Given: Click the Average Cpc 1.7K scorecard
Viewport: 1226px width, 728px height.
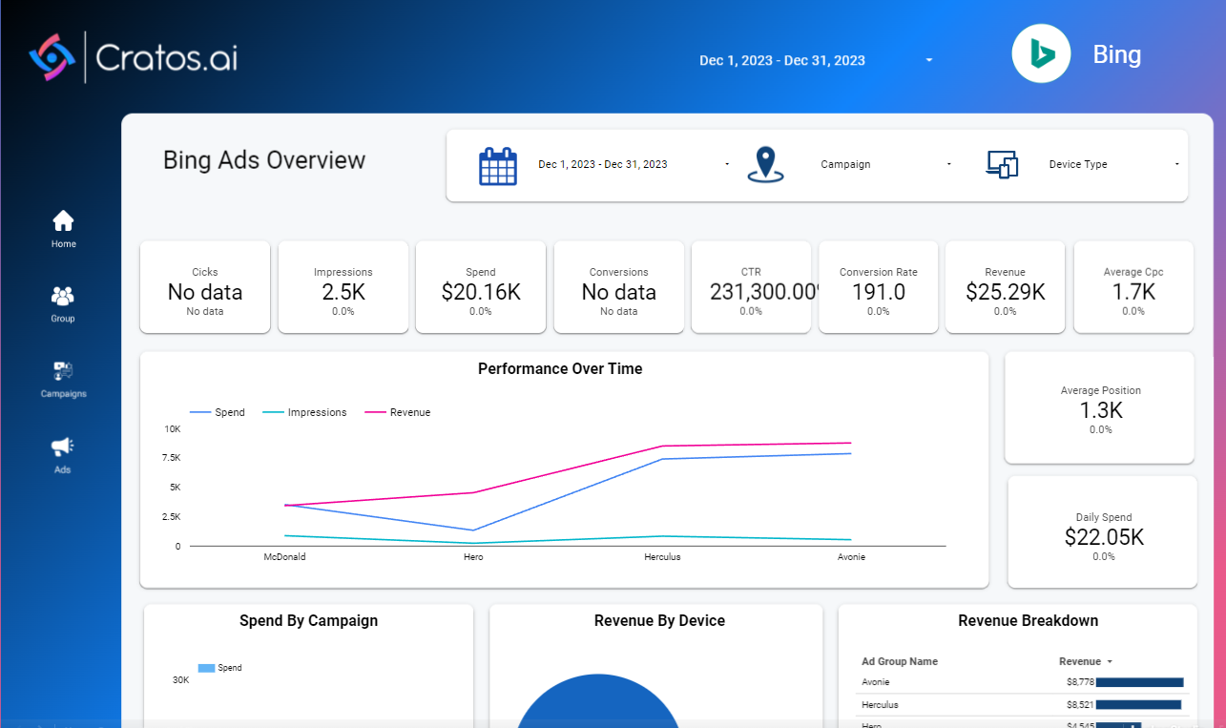Looking at the screenshot, I should click(1133, 287).
